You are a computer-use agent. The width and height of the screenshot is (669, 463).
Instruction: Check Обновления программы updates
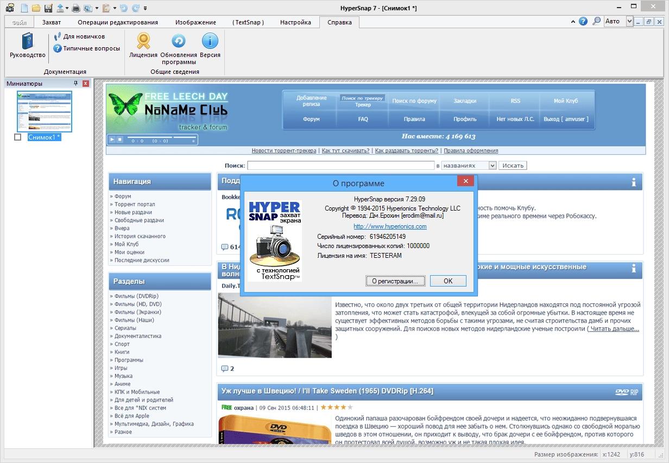coord(179,49)
